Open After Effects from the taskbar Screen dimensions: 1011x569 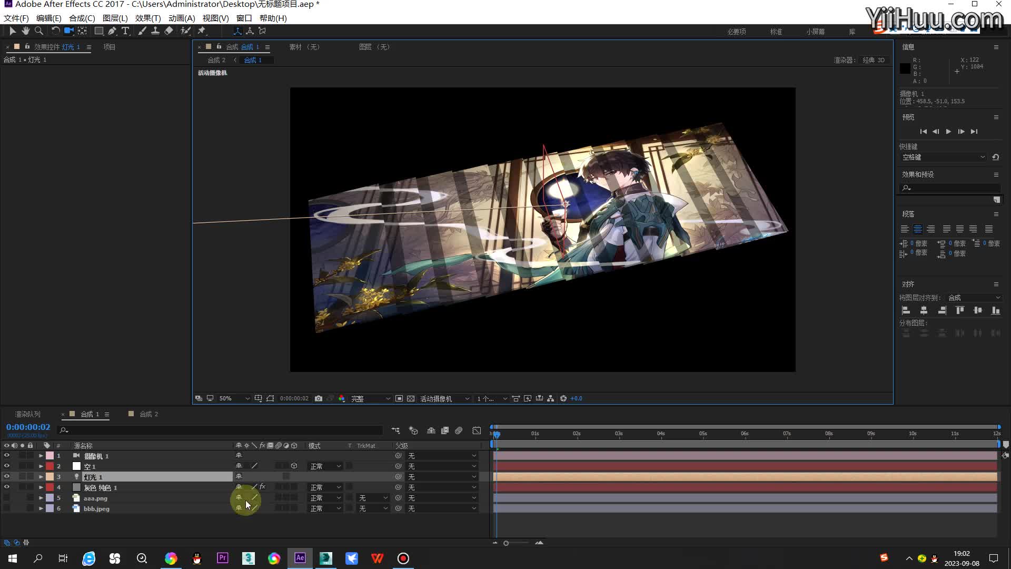[x=300, y=558]
